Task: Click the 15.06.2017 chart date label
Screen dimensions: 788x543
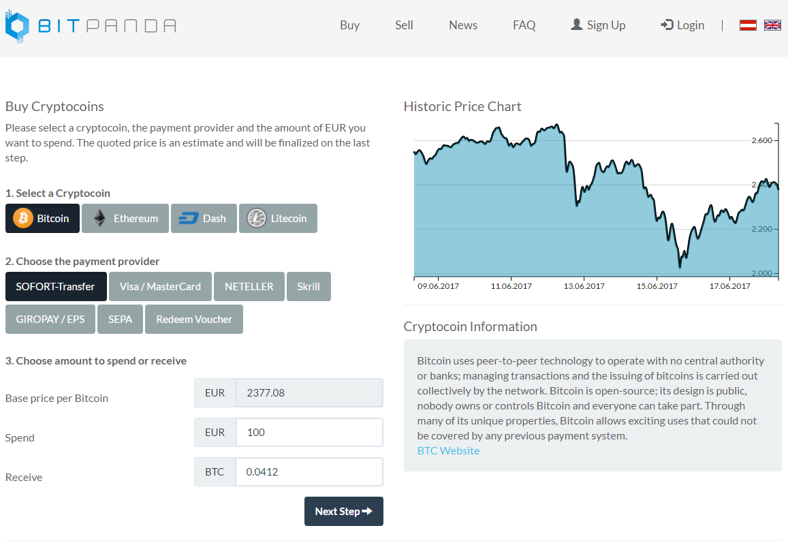Action: click(x=657, y=286)
